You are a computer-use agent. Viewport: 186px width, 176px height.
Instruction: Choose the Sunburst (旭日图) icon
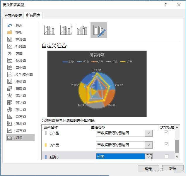coord(10,109)
